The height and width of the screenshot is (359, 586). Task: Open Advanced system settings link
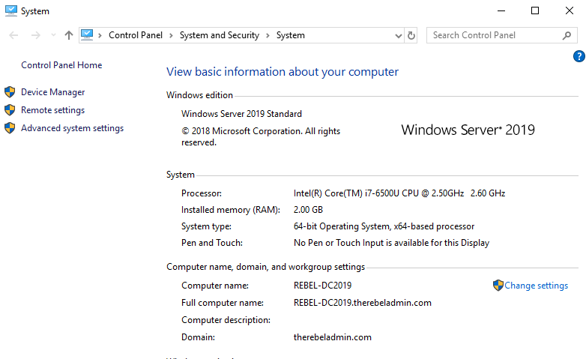pyautogui.click(x=72, y=128)
